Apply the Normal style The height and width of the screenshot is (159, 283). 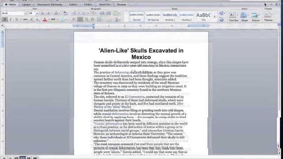pos(137,16)
